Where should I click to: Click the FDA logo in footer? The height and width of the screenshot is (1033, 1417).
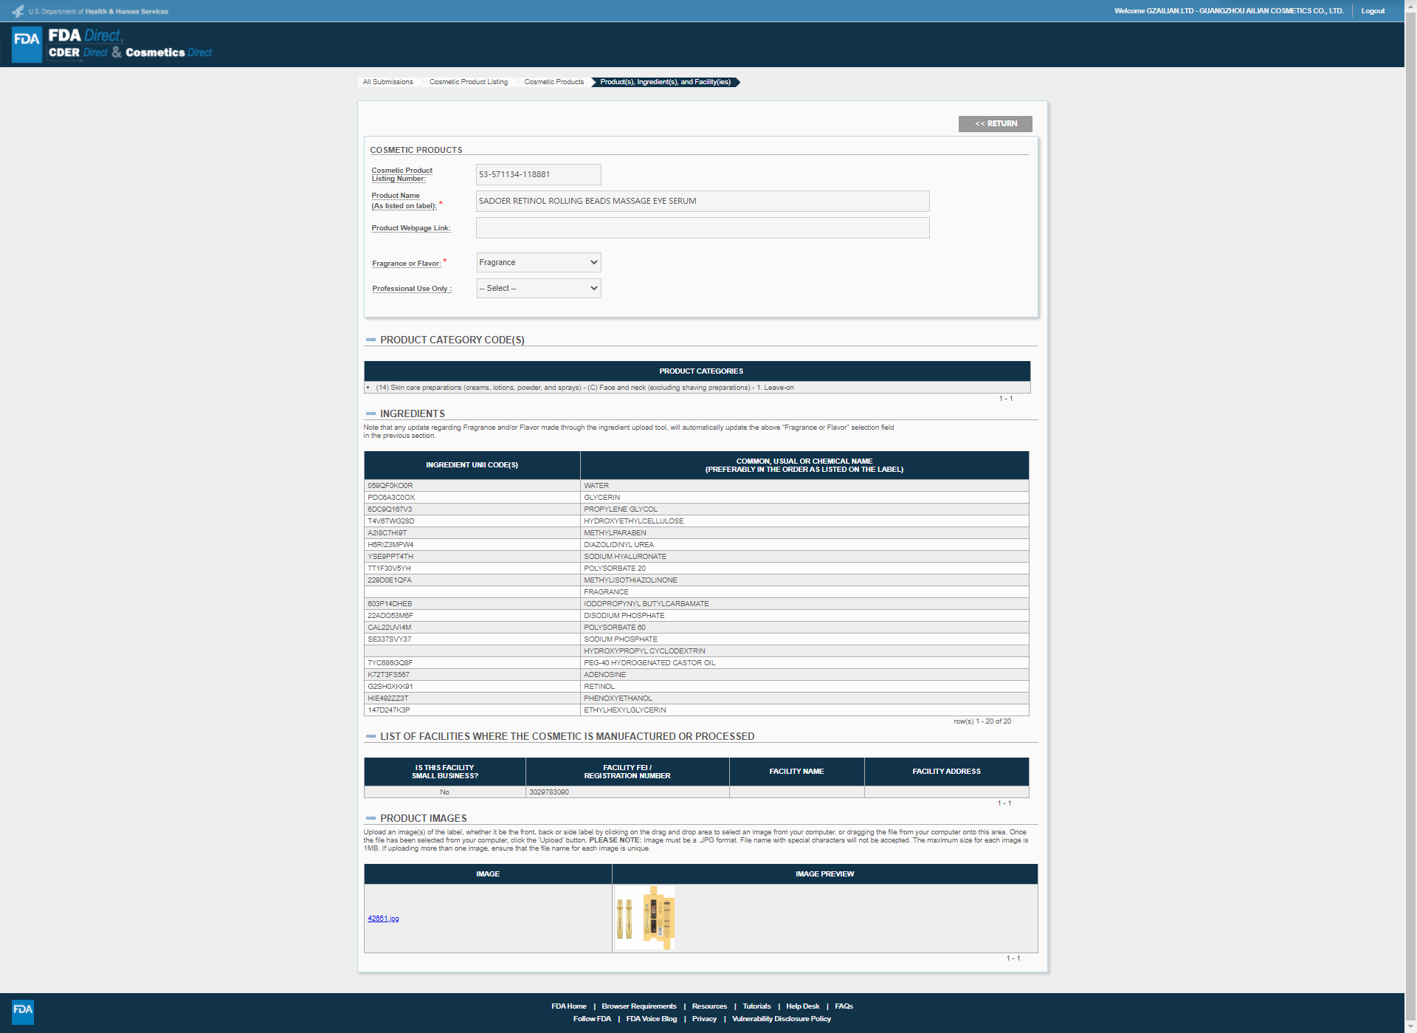pyautogui.click(x=23, y=1010)
